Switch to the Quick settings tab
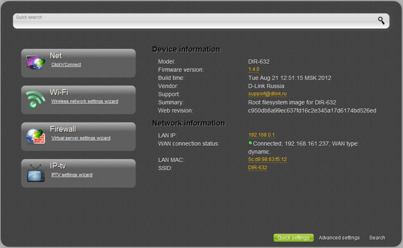The height and width of the screenshot is (248, 403). point(294,238)
